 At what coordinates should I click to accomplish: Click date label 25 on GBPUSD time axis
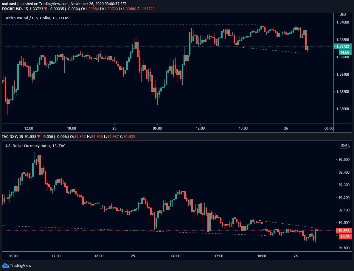point(114,128)
